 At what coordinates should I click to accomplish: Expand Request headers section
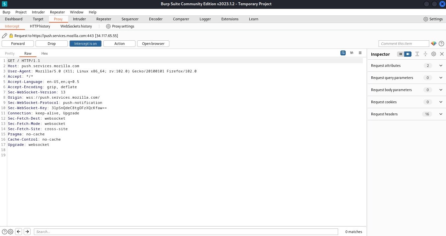(x=441, y=114)
